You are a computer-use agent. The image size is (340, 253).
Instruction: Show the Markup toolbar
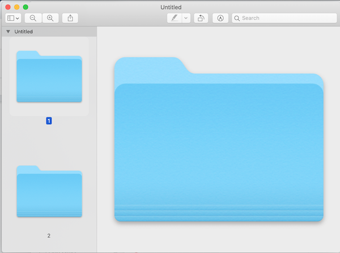(x=220, y=18)
